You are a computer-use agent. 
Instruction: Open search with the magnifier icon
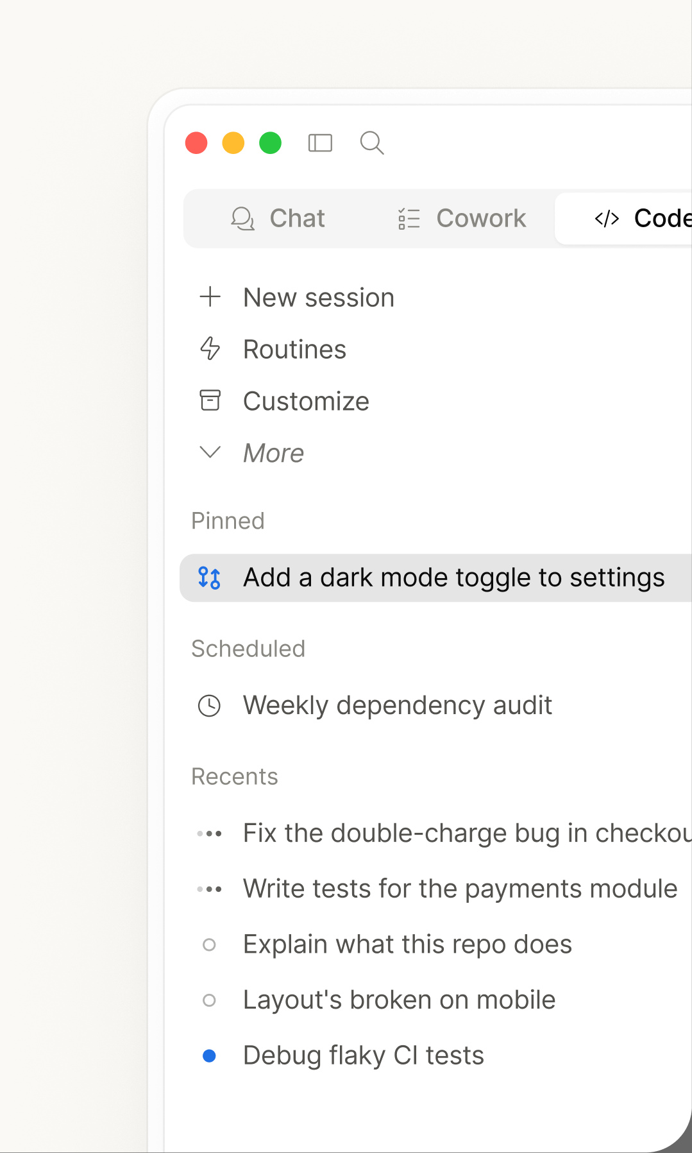pos(372,143)
